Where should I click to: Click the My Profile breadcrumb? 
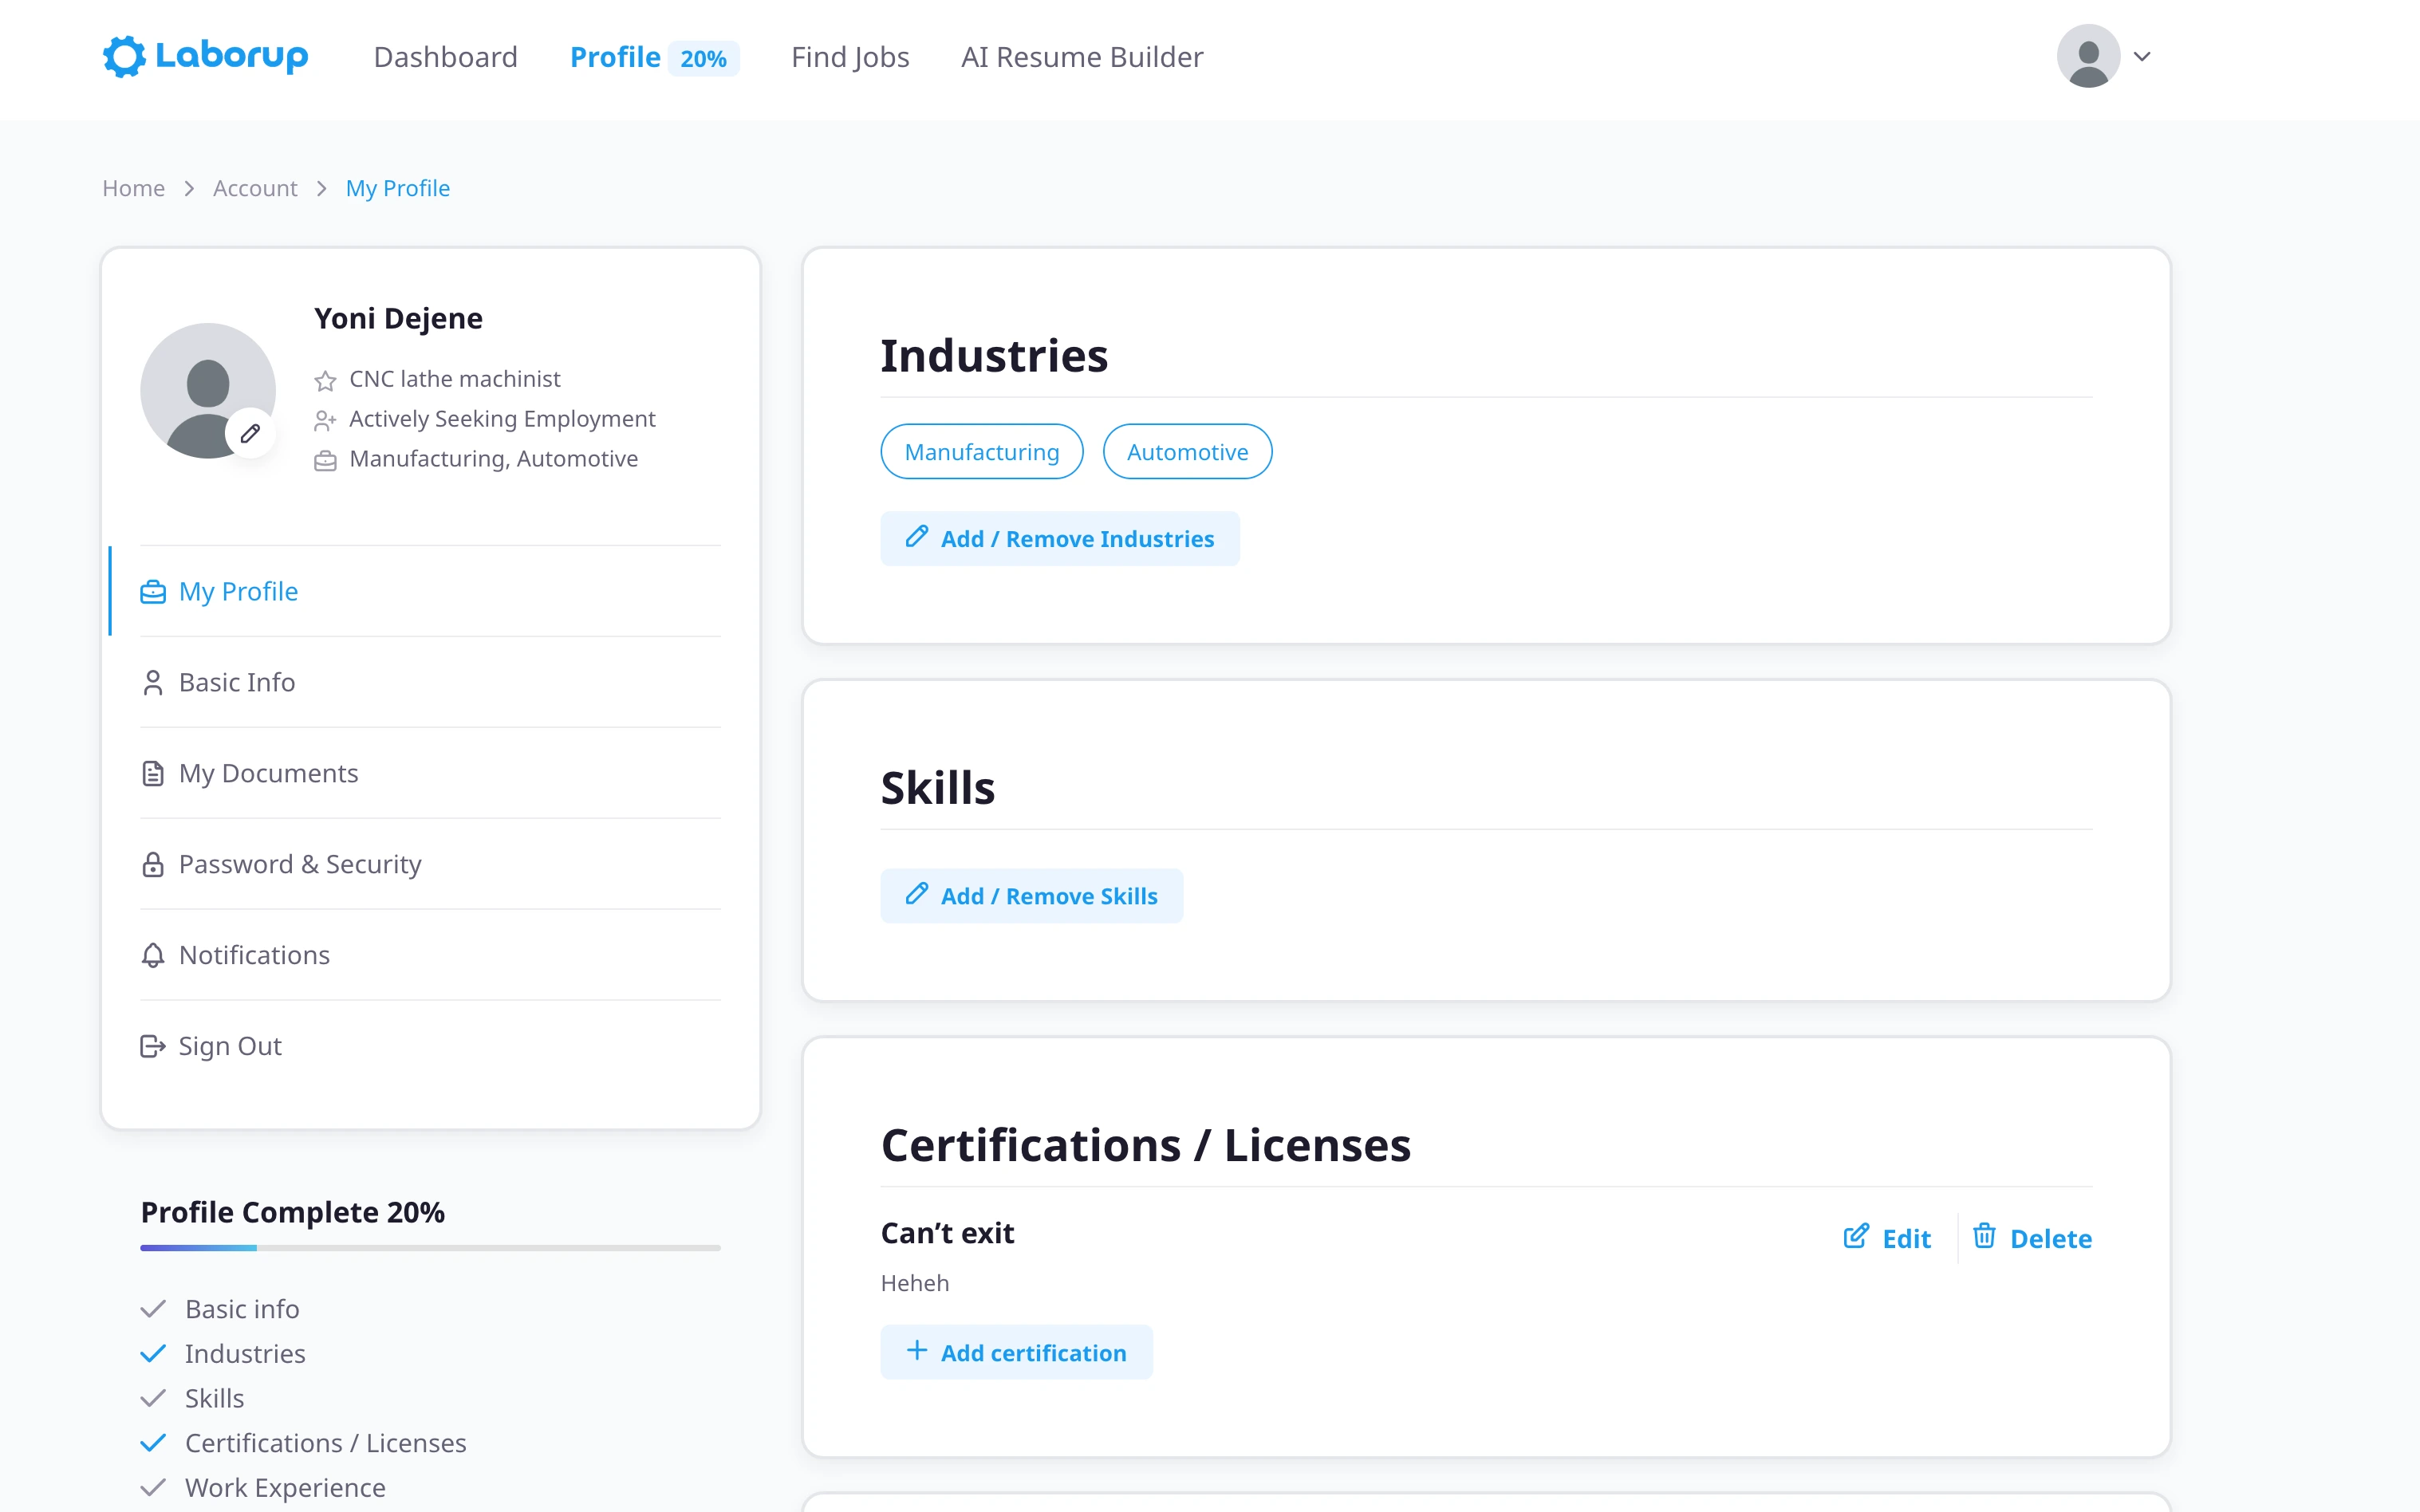pyautogui.click(x=398, y=188)
